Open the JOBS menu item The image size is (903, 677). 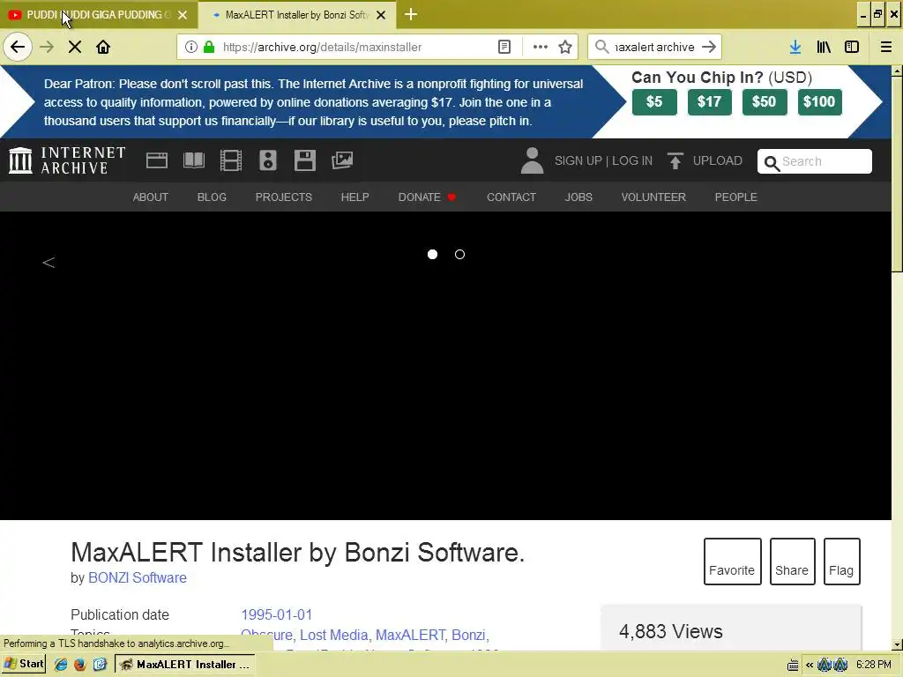click(x=578, y=197)
